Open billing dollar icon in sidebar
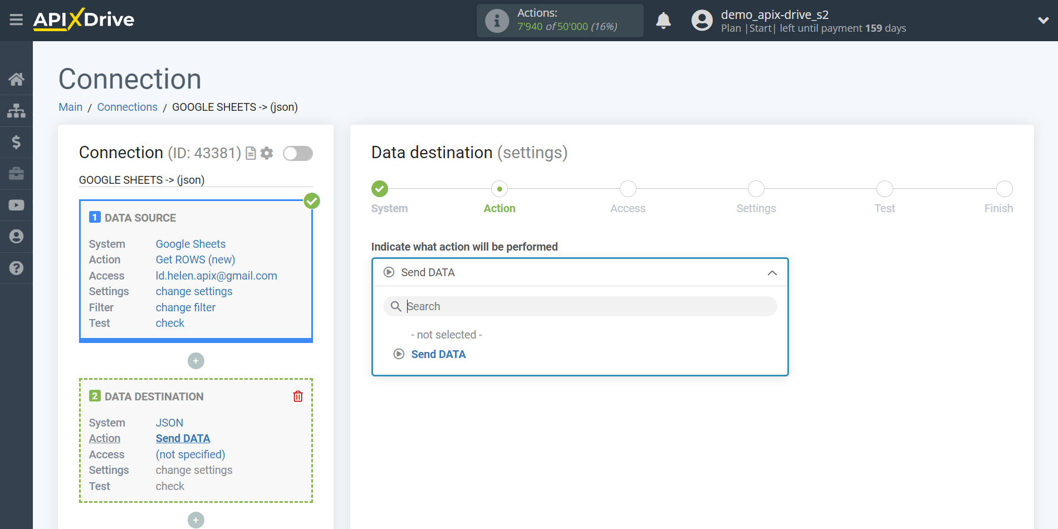Viewport: 1058px width, 529px height. coord(16,142)
